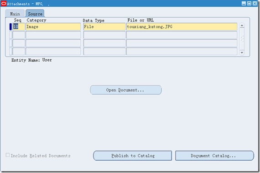Click Publish to Catalog button
This screenshot has width=260, height=173.
coord(132,156)
